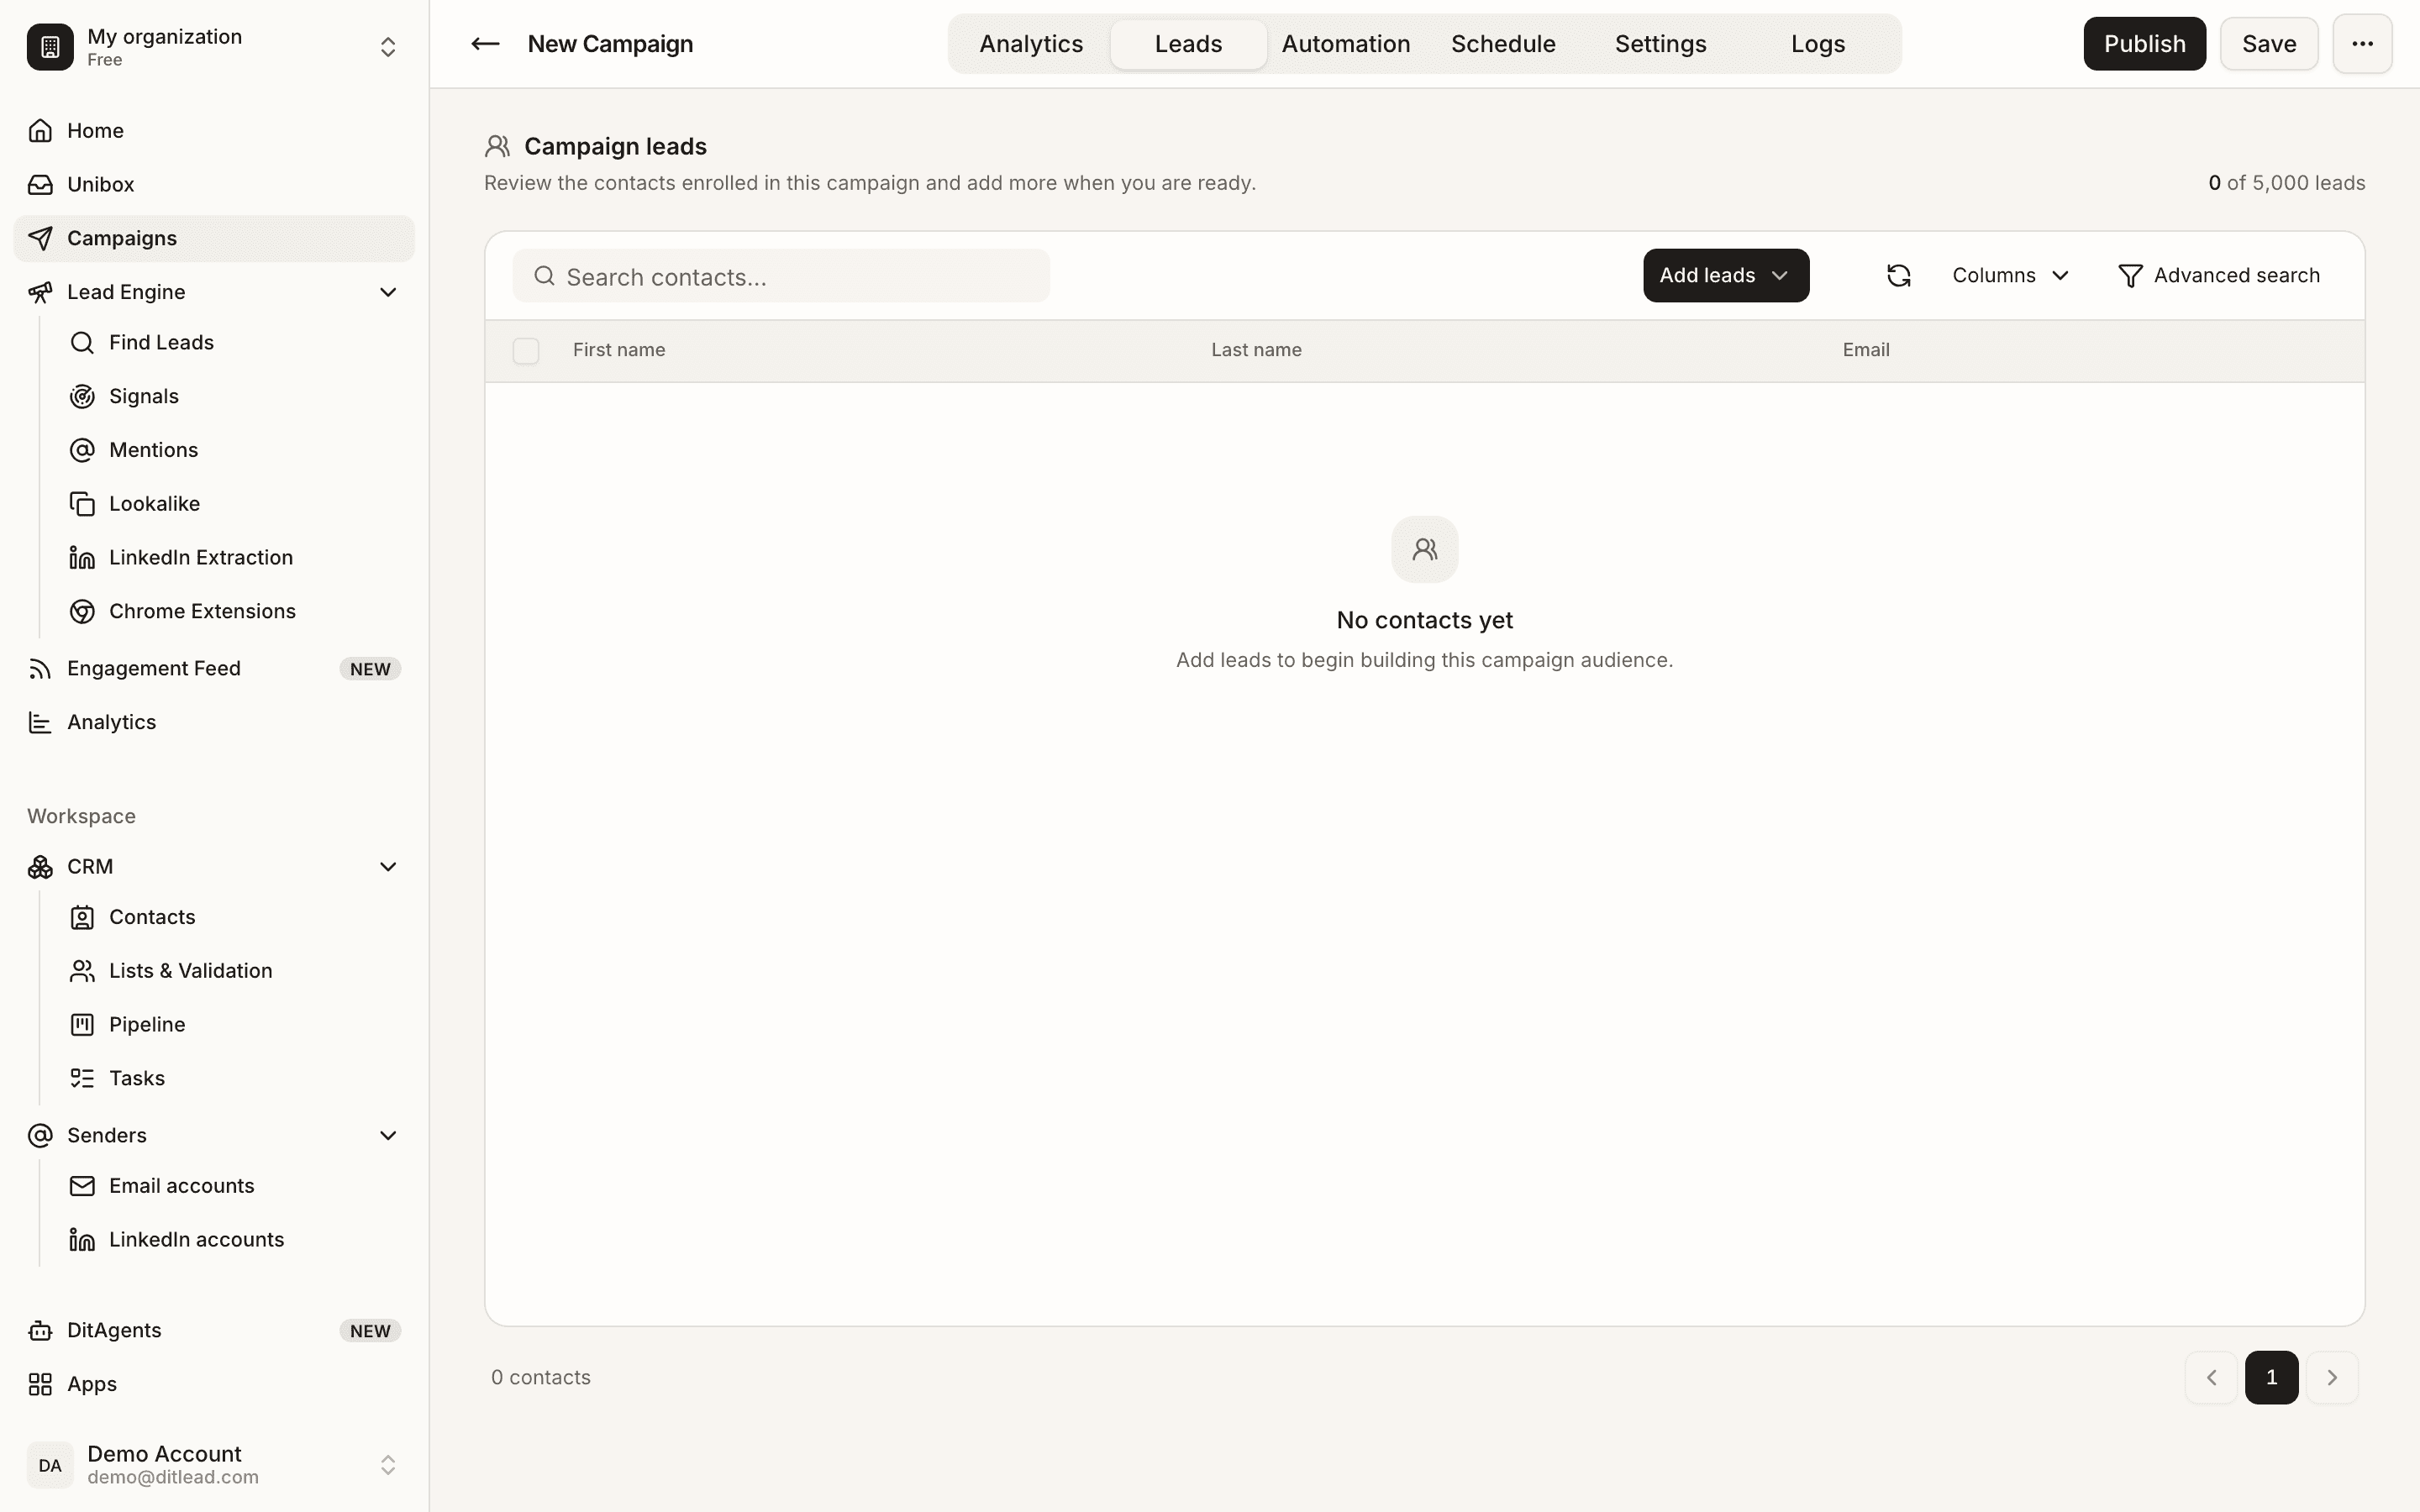This screenshot has width=2420, height=1512.
Task: Collapse the Lead Engine section
Action: 388,292
